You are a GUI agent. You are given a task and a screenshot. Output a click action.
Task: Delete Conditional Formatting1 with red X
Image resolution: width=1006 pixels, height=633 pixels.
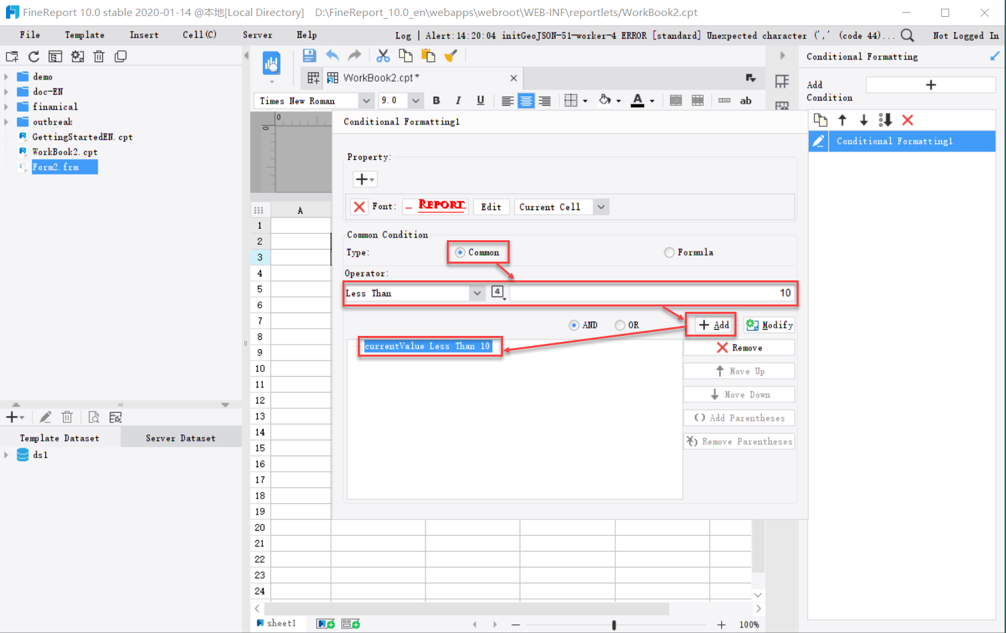[908, 120]
